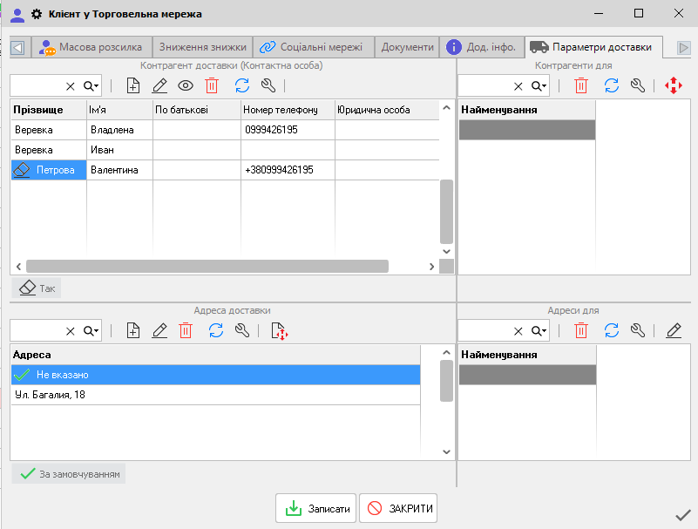Image resolution: width=698 pixels, height=529 pixels.
Task: Toggle 'За замовчуванням' default address button
Action: 70,474
